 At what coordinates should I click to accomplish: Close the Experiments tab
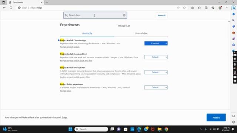(42, 3)
